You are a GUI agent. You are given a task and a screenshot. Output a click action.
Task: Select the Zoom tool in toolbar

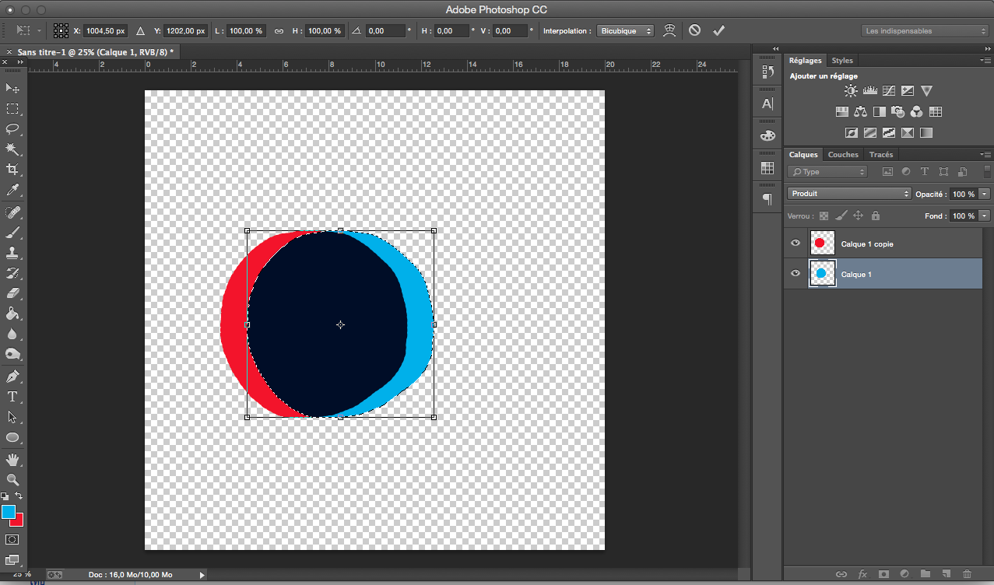coord(12,479)
